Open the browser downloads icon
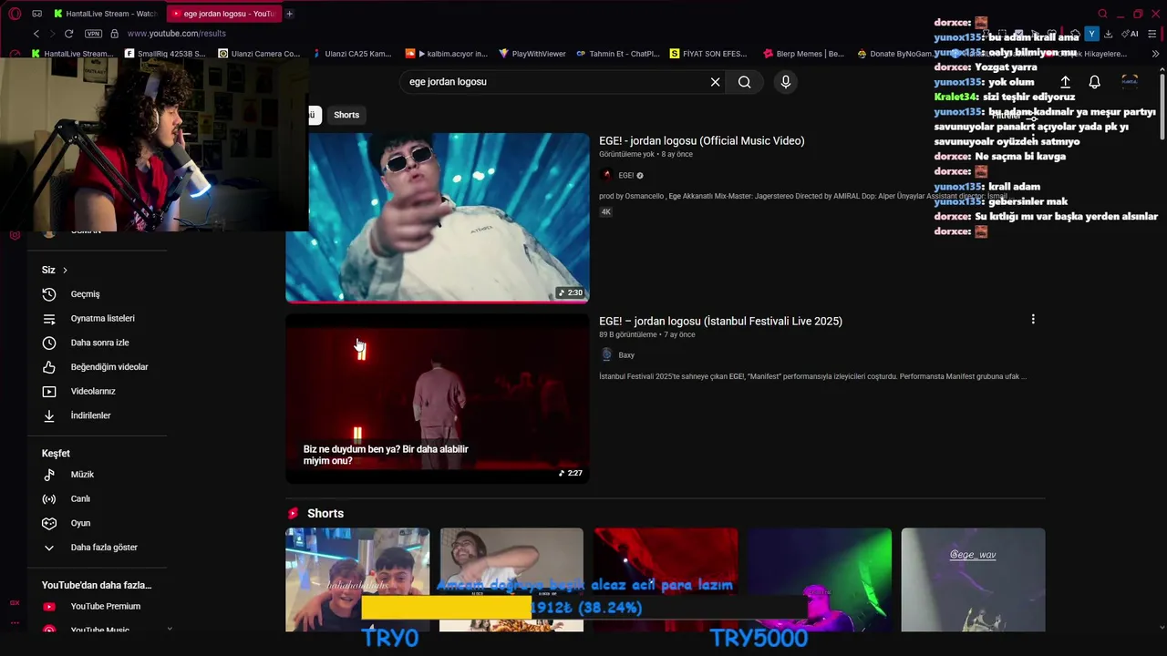The image size is (1167, 656). pyautogui.click(x=1108, y=34)
